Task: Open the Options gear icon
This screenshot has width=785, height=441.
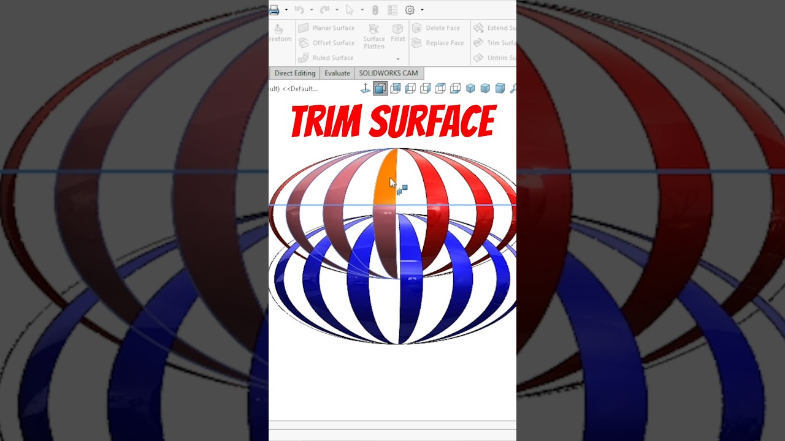Action: pos(410,10)
